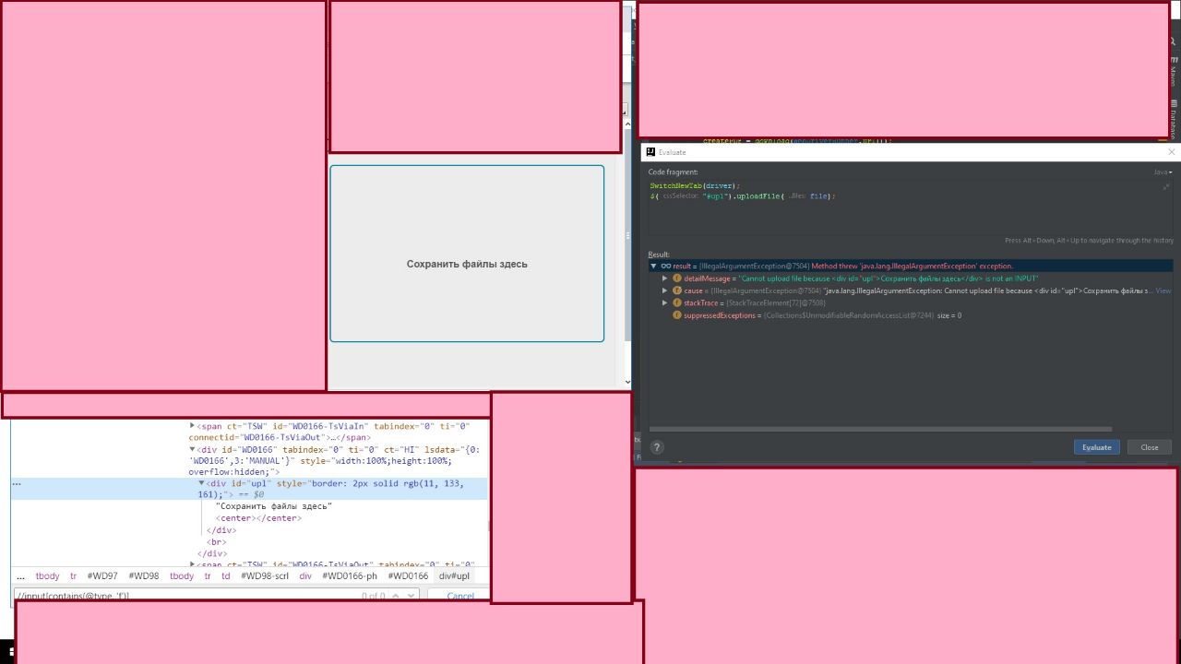Screen dimensions: 1181x664
Task: Select the #WD0166-ph breadcrumb
Action: 350,576
